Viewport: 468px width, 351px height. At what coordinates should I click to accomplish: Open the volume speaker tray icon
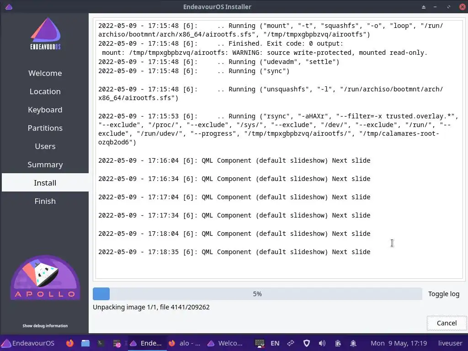(322, 343)
